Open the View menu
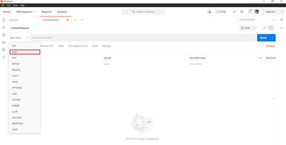 pos(15,5)
